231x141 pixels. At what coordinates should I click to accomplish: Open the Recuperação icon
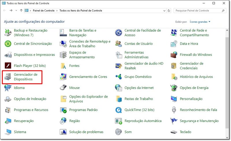tap(8, 121)
